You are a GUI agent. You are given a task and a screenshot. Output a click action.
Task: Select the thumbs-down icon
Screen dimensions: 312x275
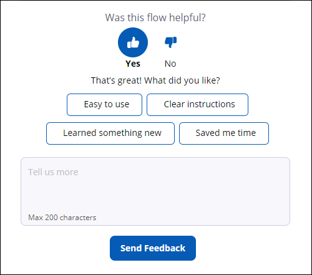[170, 42]
